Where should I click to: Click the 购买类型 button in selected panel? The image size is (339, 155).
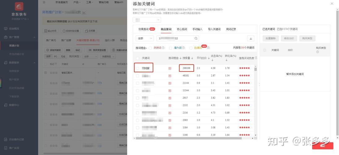click(307, 38)
